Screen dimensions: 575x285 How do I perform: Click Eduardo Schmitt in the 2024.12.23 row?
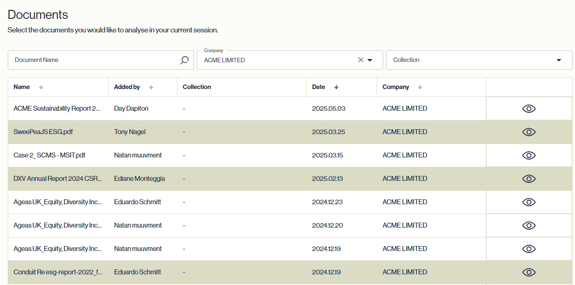point(138,202)
